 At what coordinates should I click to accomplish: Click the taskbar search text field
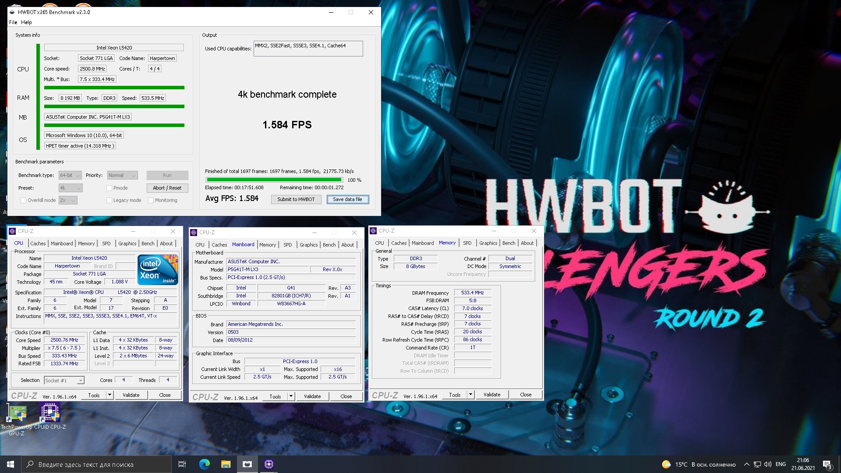click(96, 464)
